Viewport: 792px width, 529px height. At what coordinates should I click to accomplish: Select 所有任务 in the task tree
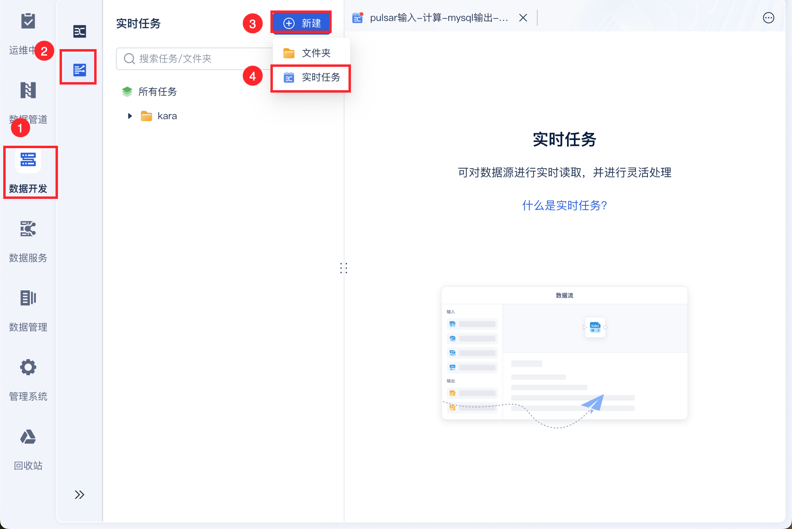pyautogui.click(x=157, y=92)
